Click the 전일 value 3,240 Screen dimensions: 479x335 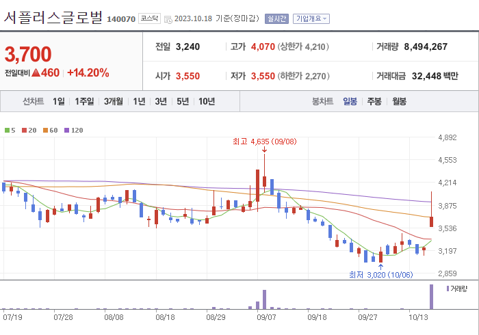(187, 46)
